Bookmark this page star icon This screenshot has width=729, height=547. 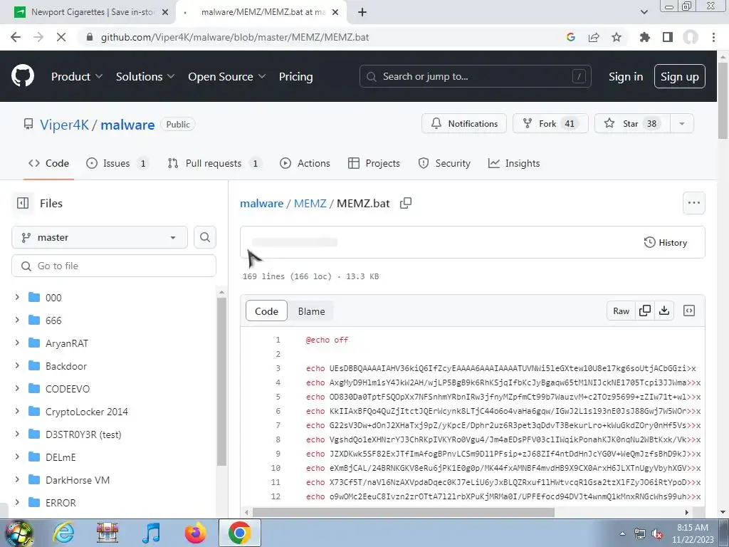[616, 37]
